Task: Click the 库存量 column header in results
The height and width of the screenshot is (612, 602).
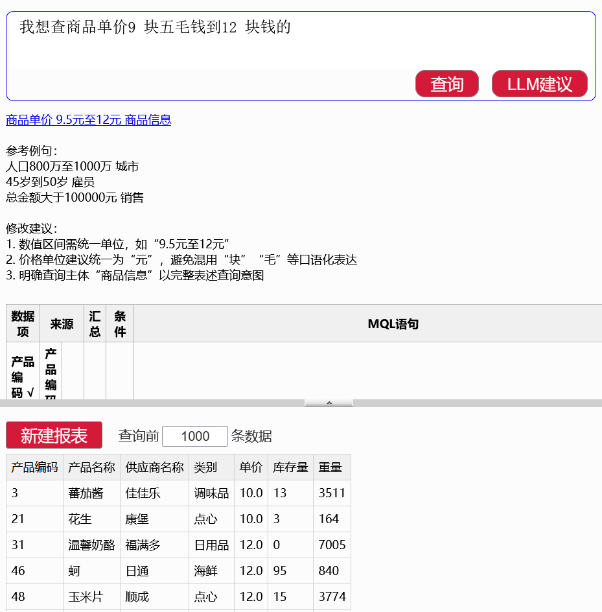Action: tap(290, 467)
